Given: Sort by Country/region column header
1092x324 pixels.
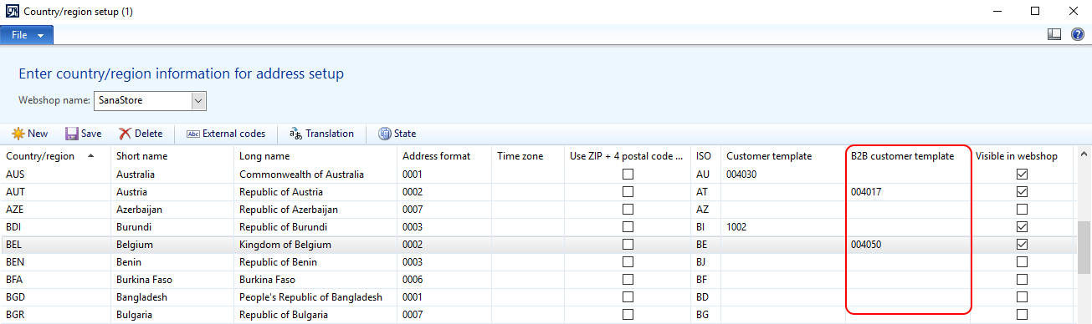Looking at the screenshot, I should pos(55,156).
